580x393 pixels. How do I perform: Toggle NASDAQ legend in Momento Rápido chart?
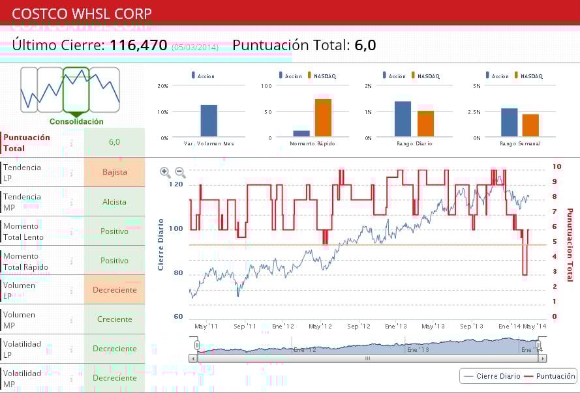coord(322,76)
